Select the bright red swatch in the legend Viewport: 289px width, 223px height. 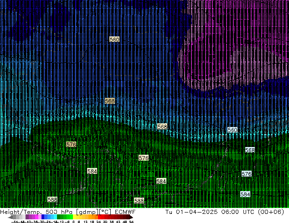point(99,217)
